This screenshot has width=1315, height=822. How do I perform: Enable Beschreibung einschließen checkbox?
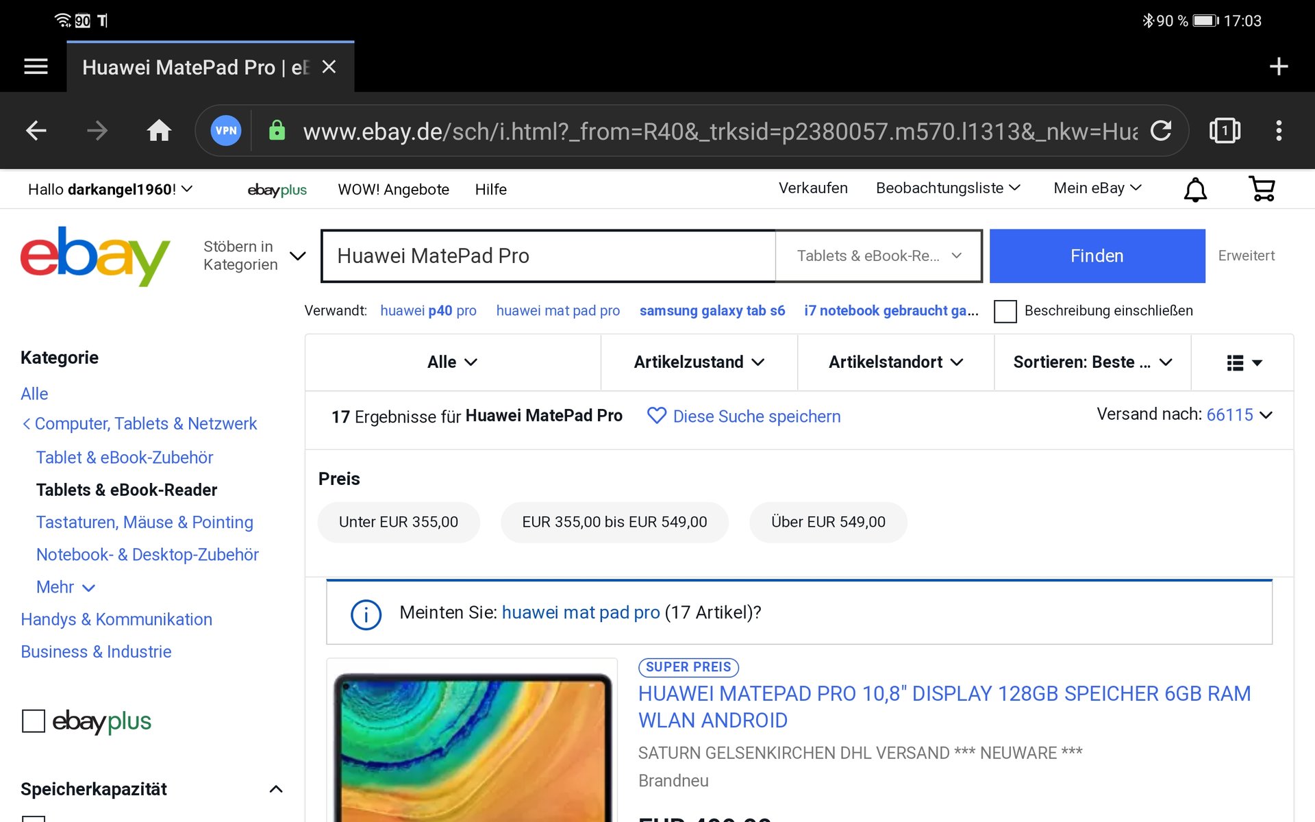point(1005,311)
